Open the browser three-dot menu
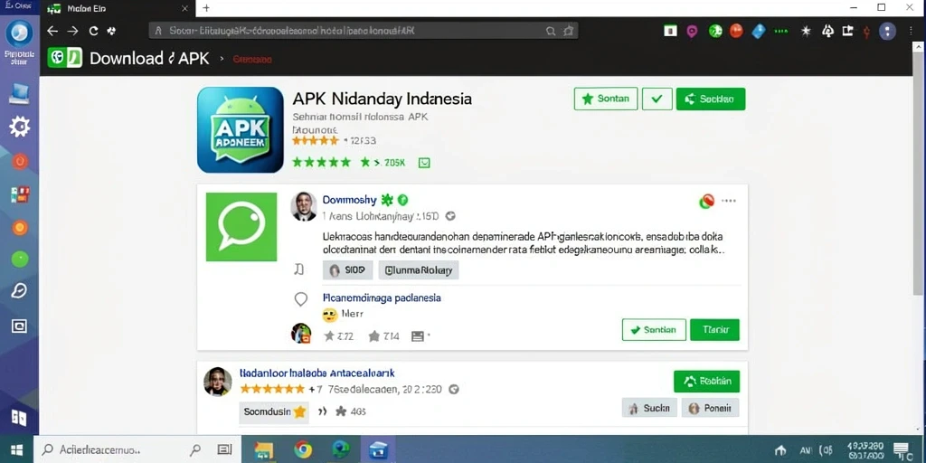Viewport: 926px width, 463px height. click(912, 32)
